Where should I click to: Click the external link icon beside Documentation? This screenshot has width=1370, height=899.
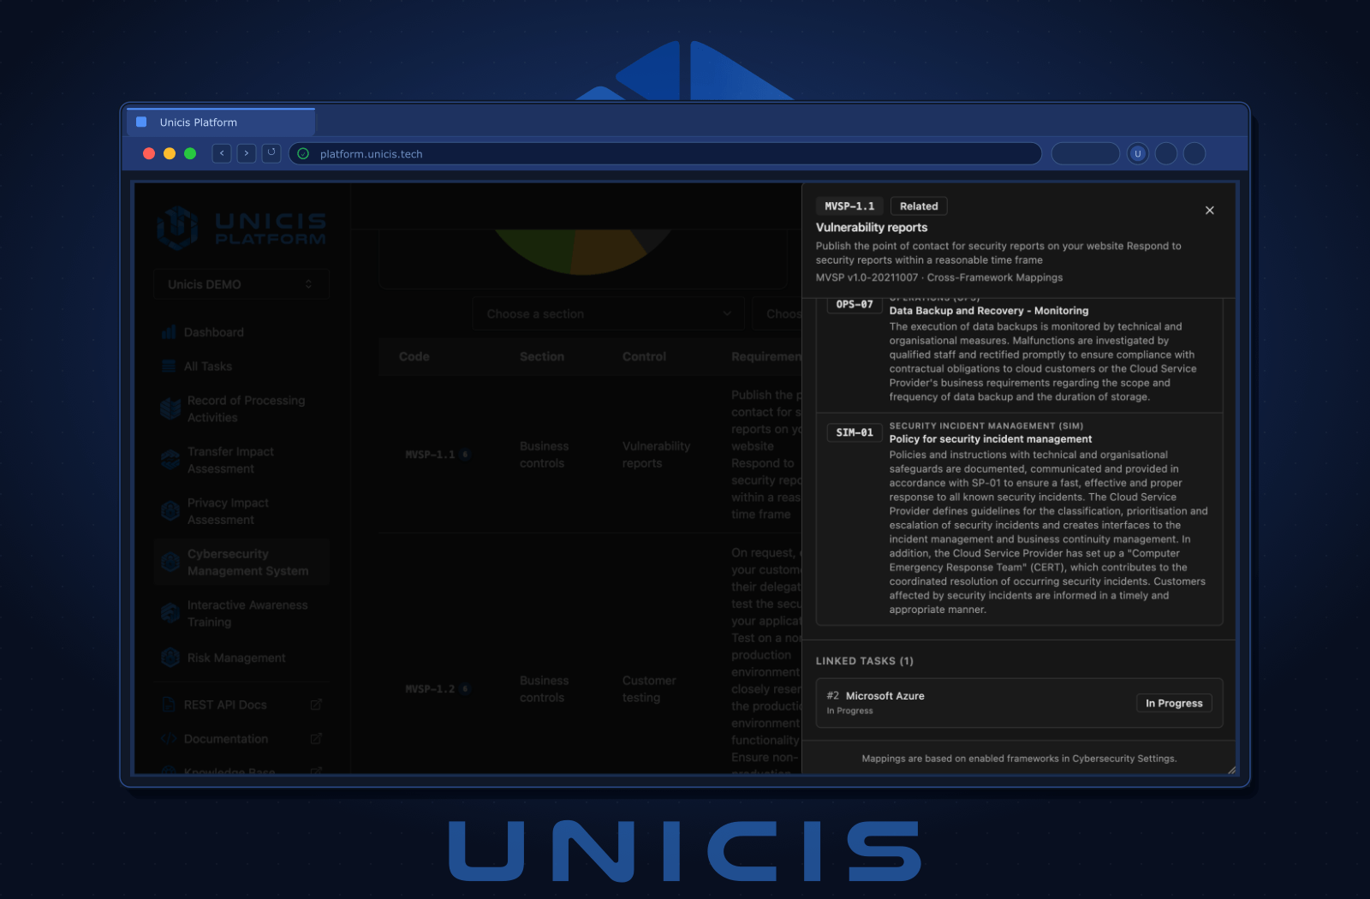(x=316, y=738)
